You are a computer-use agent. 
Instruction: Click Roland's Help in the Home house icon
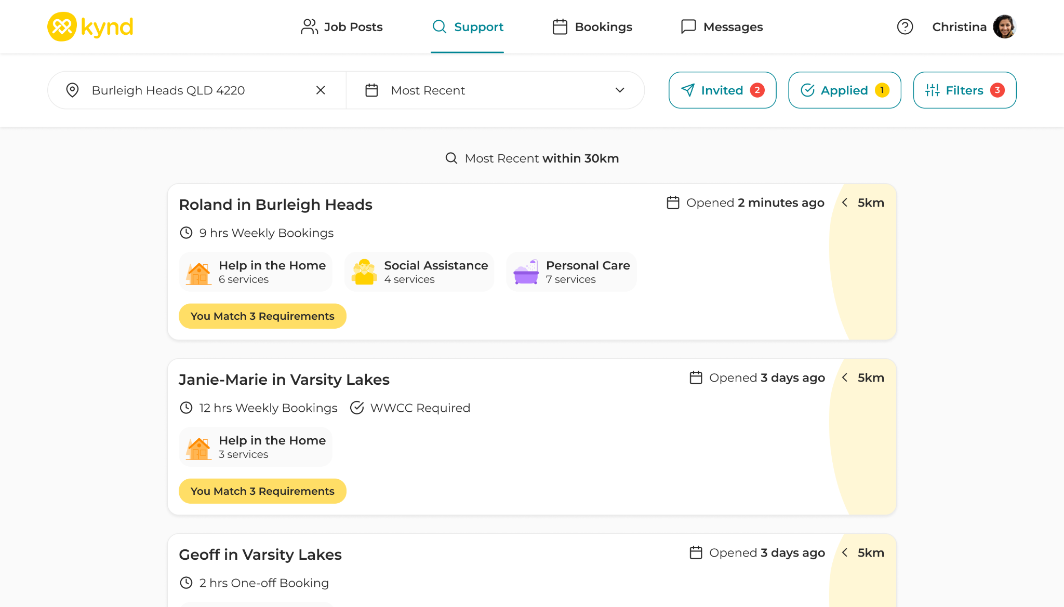tap(198, 272)
